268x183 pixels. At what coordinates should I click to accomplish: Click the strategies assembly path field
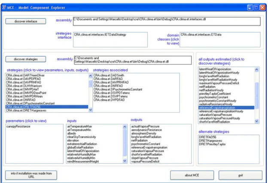(x=133, y=60)
